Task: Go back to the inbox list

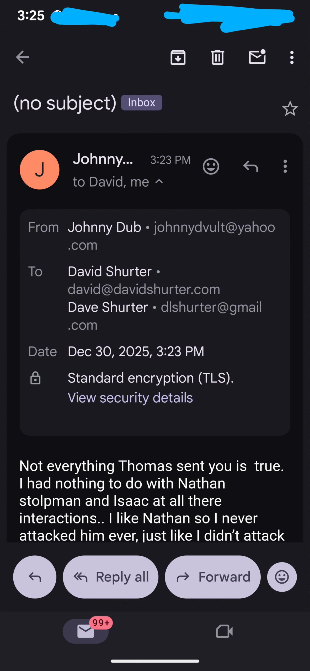Action: 22,57
